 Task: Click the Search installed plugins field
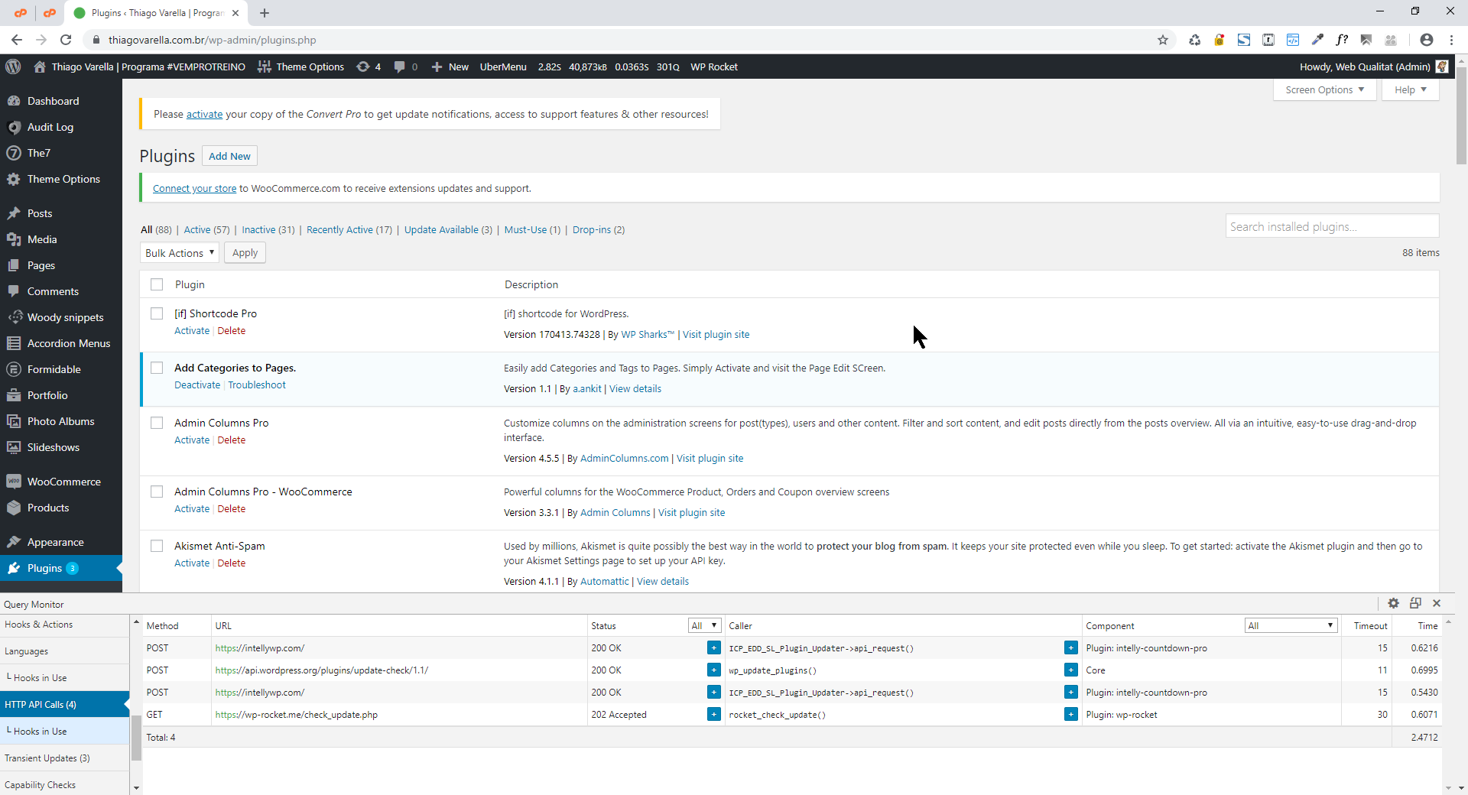coord(1331,227)
